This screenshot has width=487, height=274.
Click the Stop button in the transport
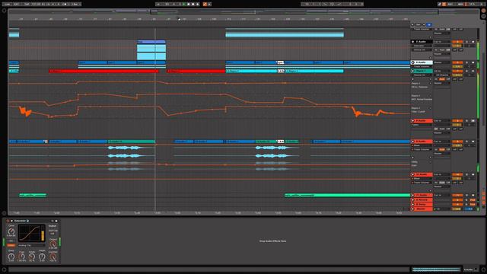point(189,4)
